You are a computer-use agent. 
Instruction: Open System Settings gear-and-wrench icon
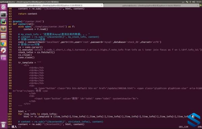coord(3,51)
